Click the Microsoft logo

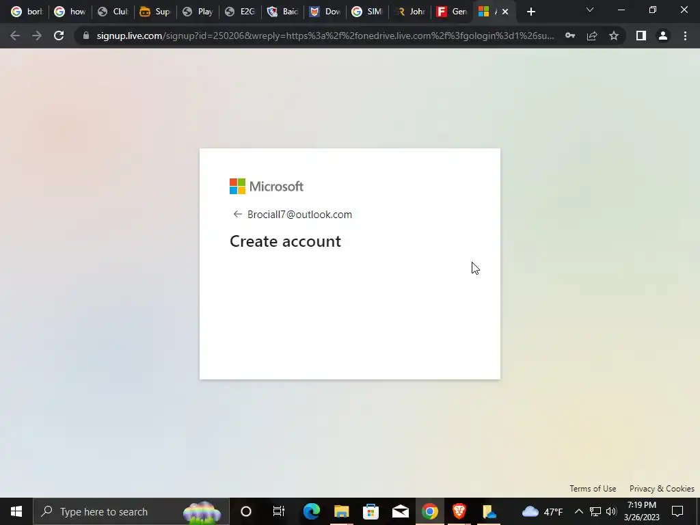click(x=267, y=186)
